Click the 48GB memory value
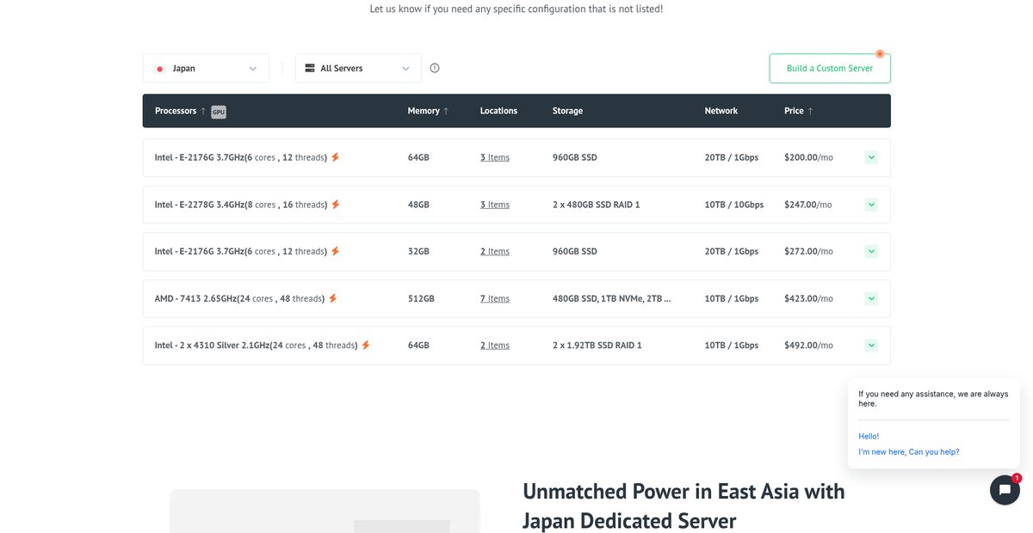Image resolution: width=1033 pixels, height=533 pixels. (418, 205)
